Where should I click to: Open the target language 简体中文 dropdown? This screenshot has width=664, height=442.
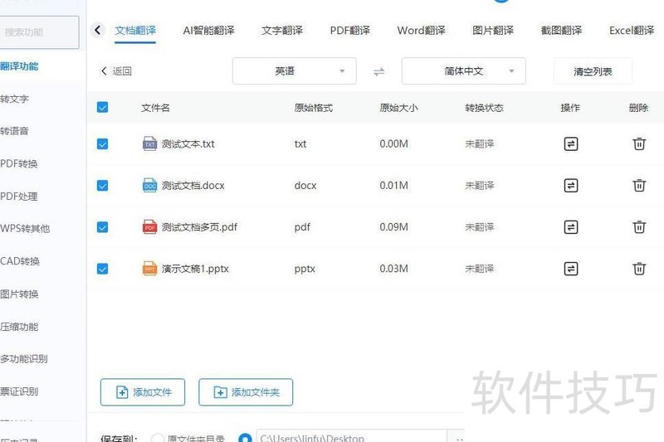(x=463, y=71)
